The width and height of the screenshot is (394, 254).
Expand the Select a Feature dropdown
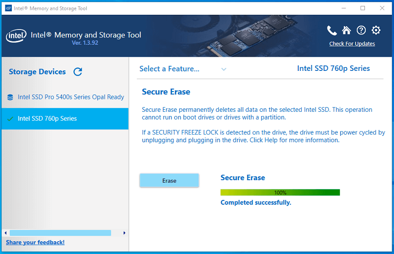(x=183, y=69)
